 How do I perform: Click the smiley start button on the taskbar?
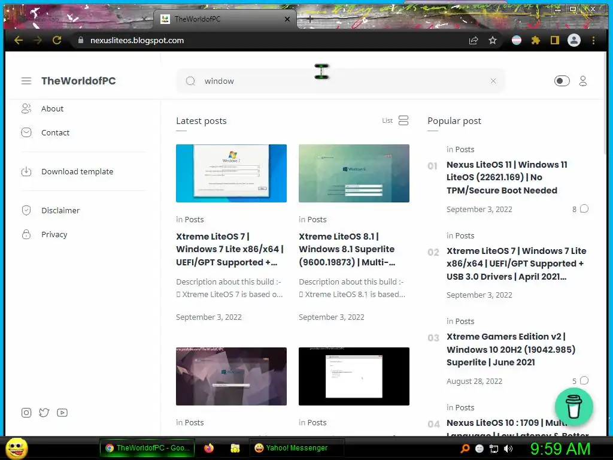pyautogui.click(x=16, y=448)
